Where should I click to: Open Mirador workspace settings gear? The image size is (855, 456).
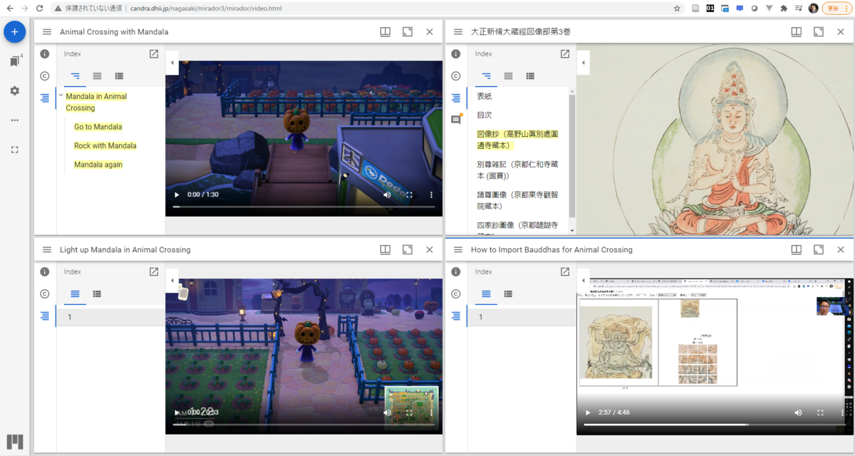click(14, 90)
